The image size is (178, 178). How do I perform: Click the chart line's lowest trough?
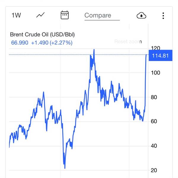point(65,168)
